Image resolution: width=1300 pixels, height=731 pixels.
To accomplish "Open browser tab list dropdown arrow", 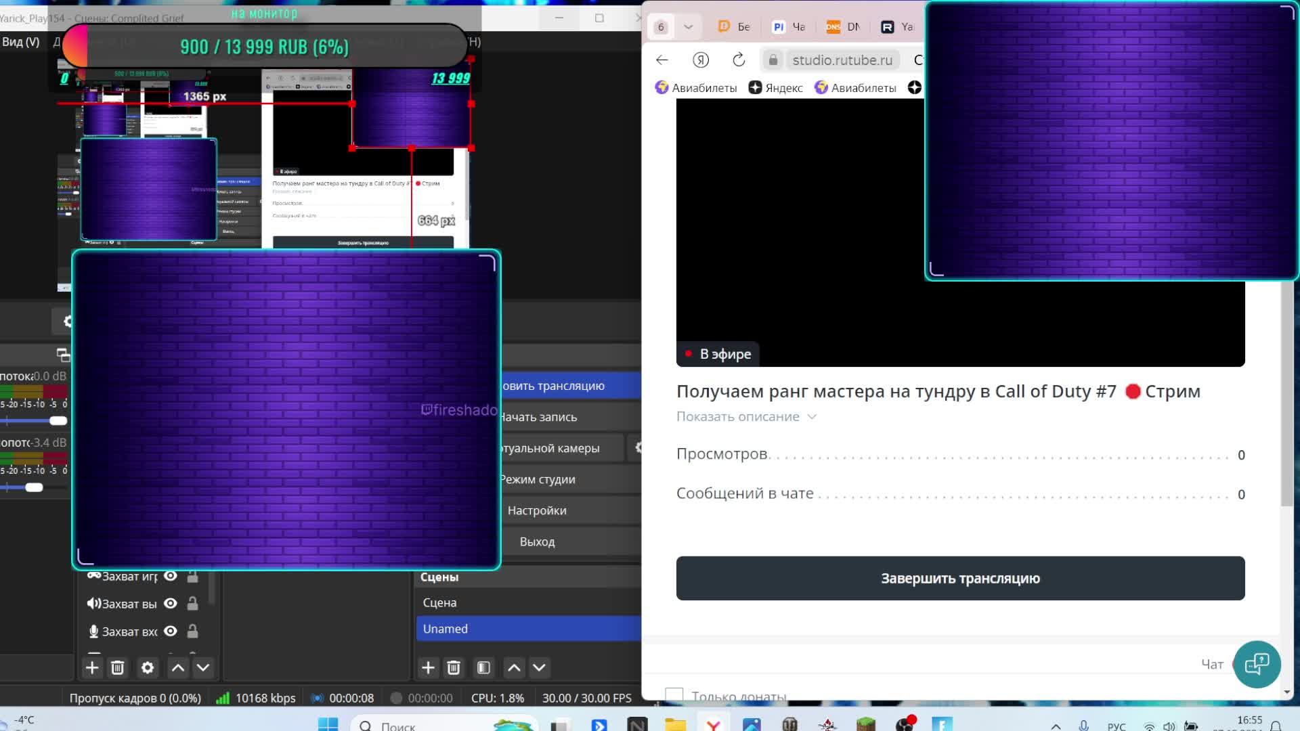I will pos(689,27).
